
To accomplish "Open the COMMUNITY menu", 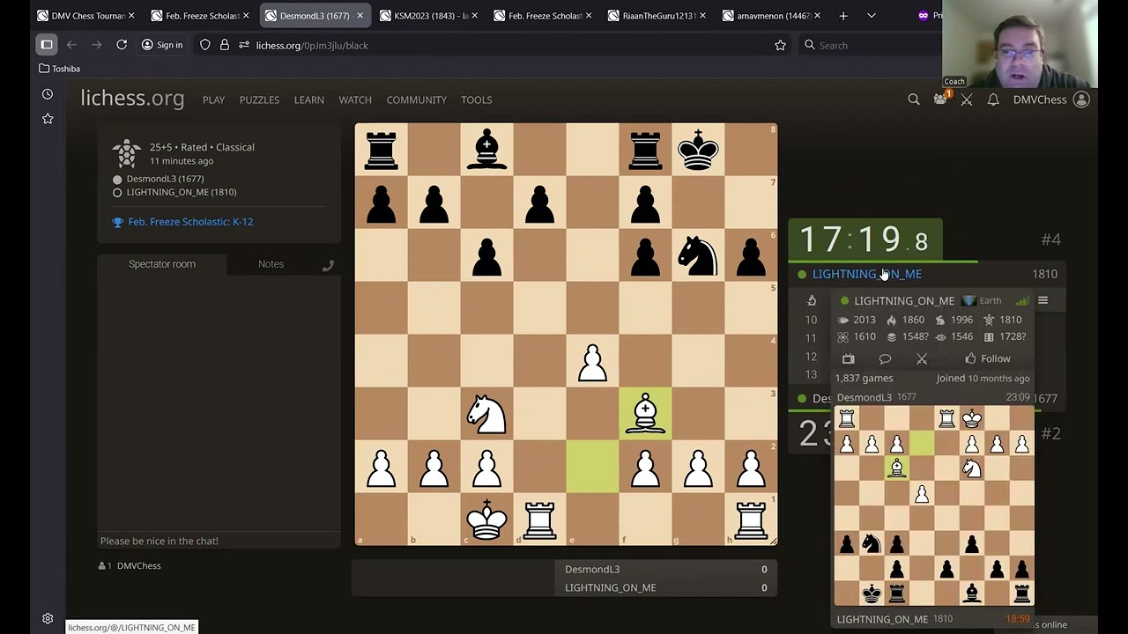I will pos(417,100).
